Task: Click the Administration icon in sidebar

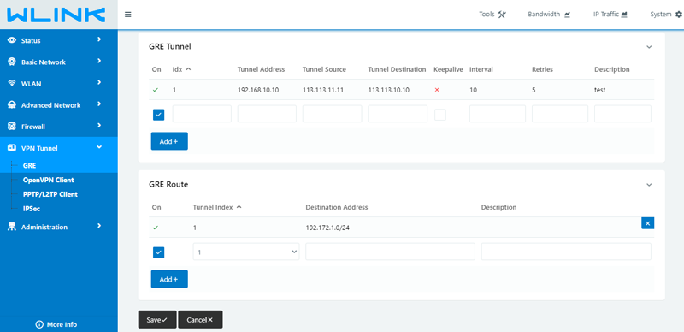Action: click(x=12, y=227)
